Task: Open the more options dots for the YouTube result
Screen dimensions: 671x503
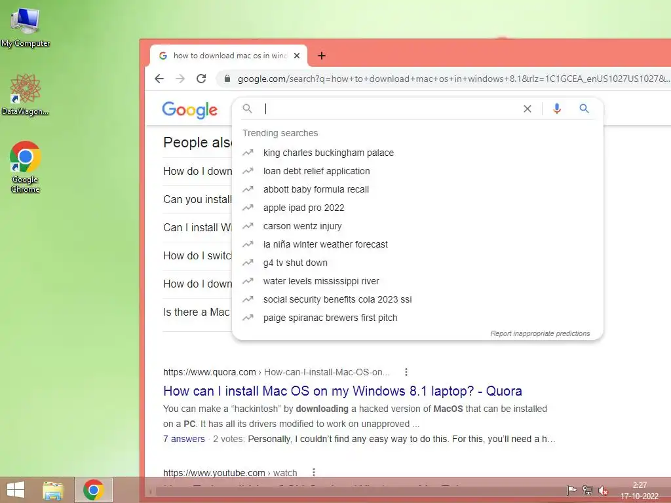Action: click(x=314, y=472)
